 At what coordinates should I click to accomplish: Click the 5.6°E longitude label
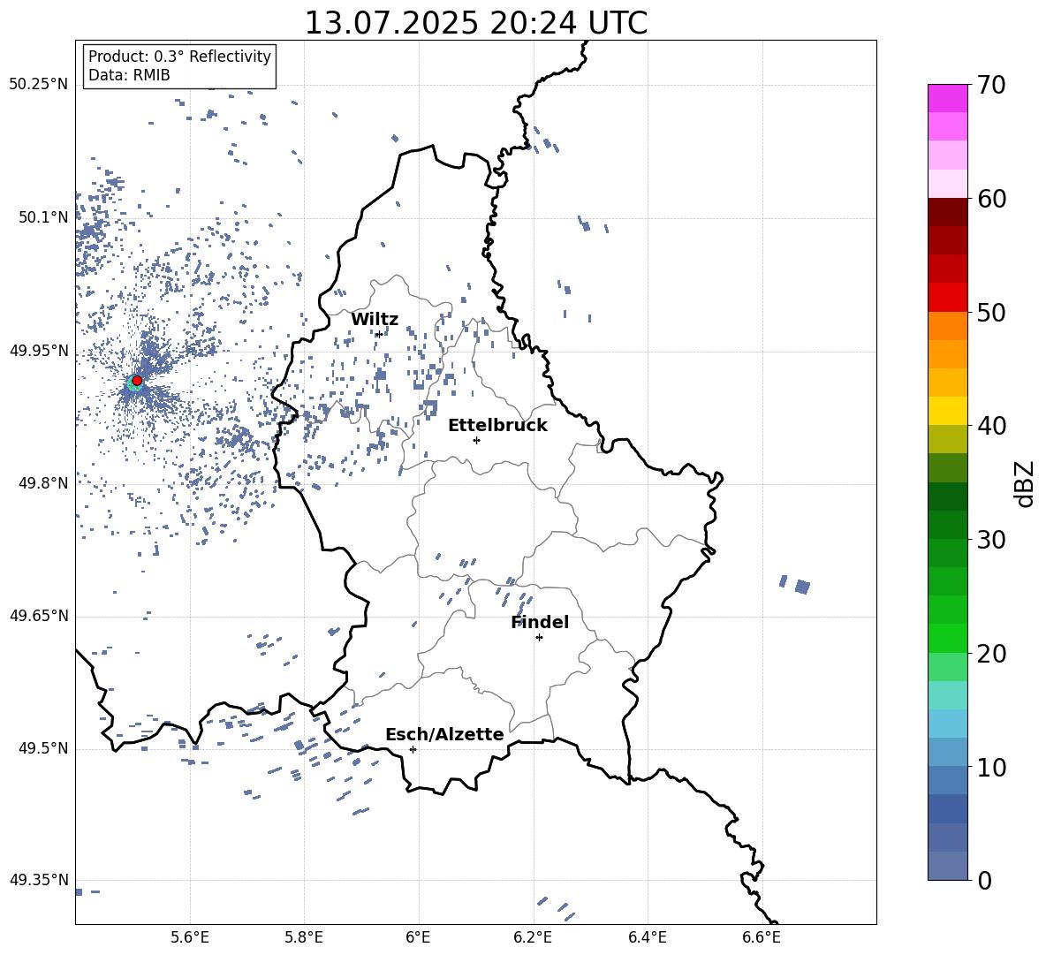pos(190,937)
